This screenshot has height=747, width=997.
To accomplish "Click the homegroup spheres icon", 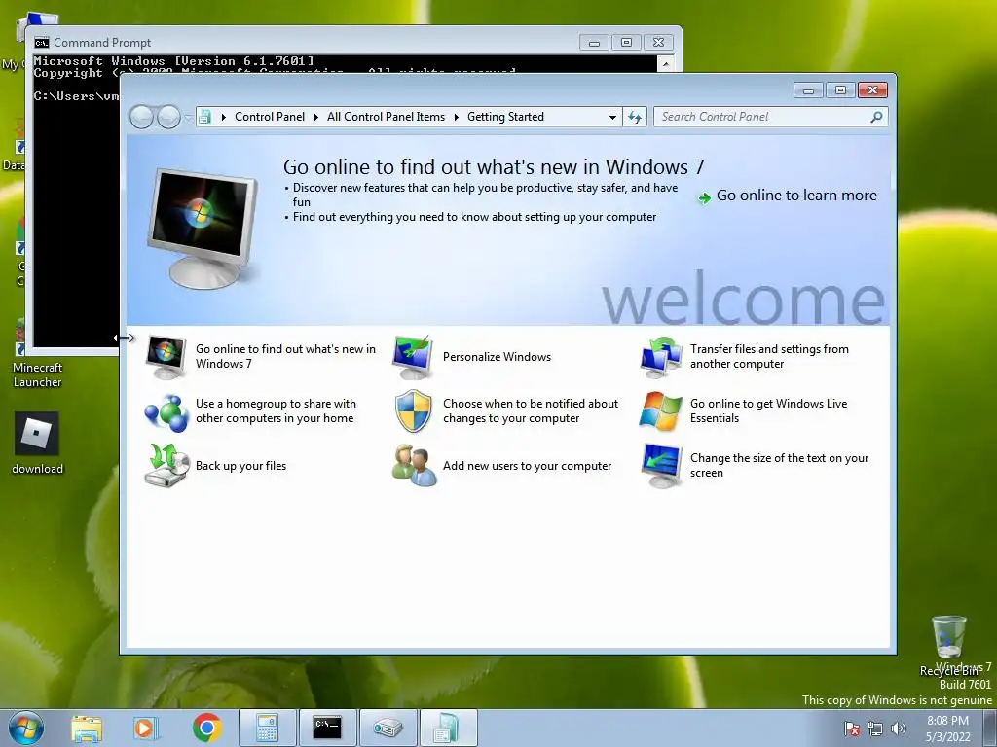I will [166, 411].
